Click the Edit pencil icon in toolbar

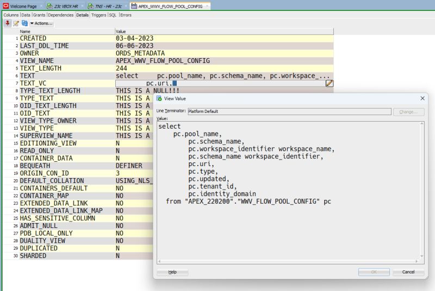click(16, 23)
